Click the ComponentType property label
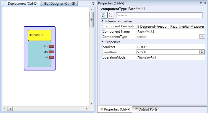Screen dimensions: 208x113 [x=115, y=37]
